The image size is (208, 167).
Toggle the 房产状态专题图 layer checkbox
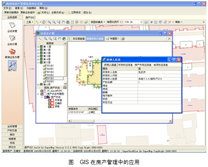coord(42,94)
